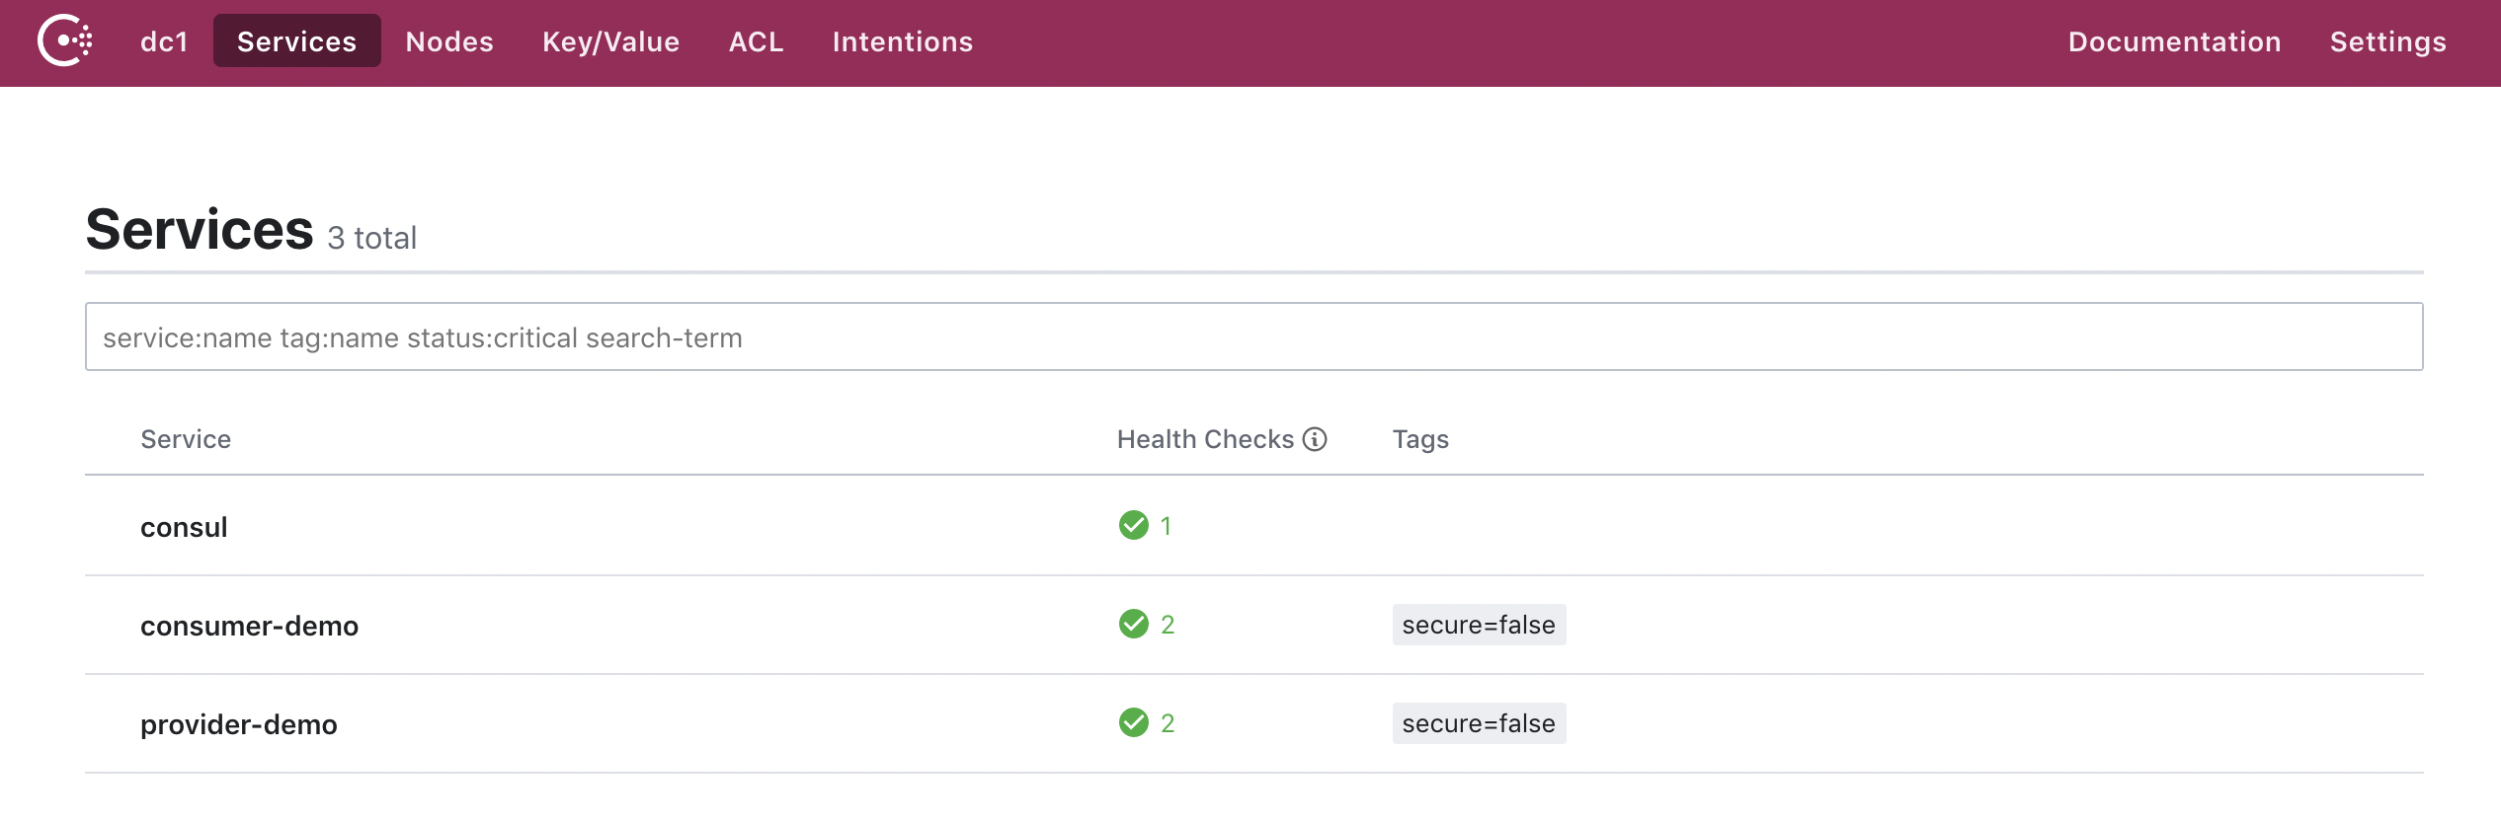
Task: Open the dc1 datacenter selector
Action: (164, 41)
